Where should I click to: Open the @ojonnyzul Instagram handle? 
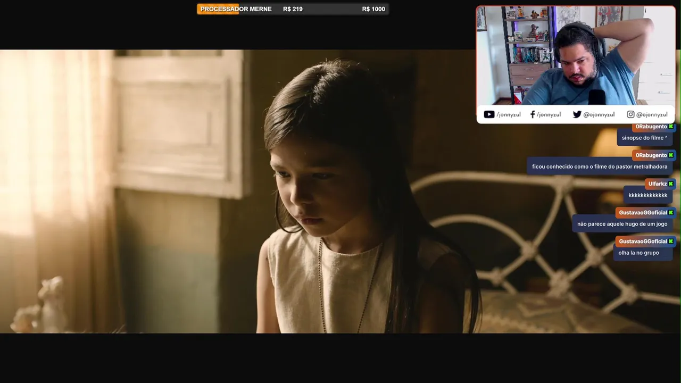pyautogui.click(x=652, y=114)
